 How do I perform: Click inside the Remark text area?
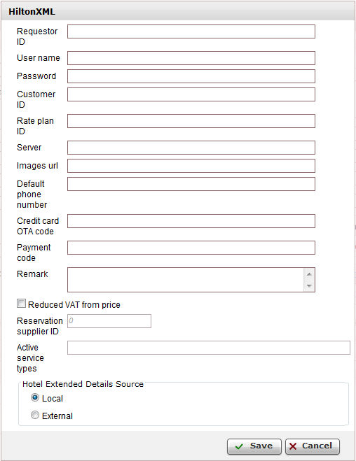coord(186,280)
